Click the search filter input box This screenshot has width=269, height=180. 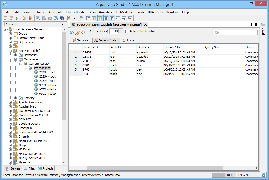(x=236, y=32)
